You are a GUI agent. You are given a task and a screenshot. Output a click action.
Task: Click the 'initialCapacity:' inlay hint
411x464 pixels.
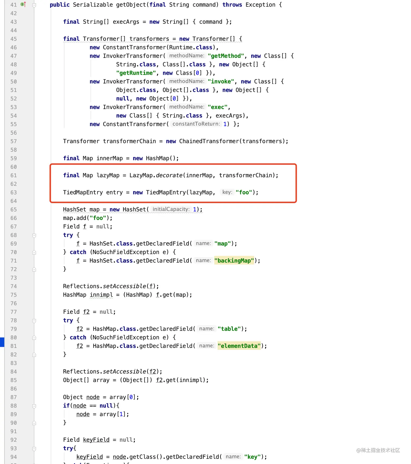click(x=171, y=209)
